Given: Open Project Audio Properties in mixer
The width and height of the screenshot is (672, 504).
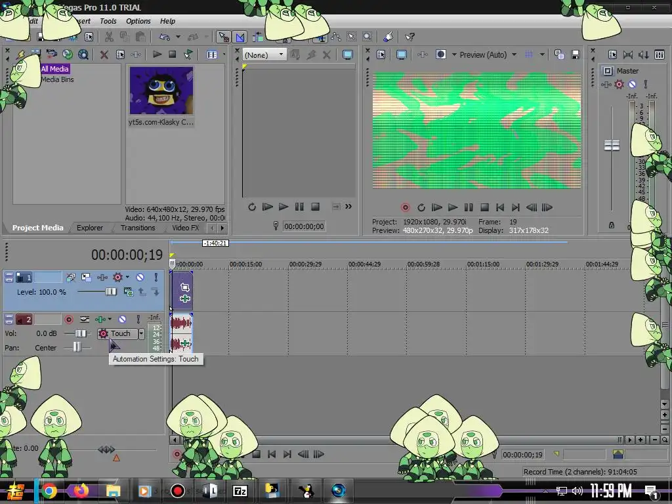Looking at the screenshot, I should pos(612,54).
